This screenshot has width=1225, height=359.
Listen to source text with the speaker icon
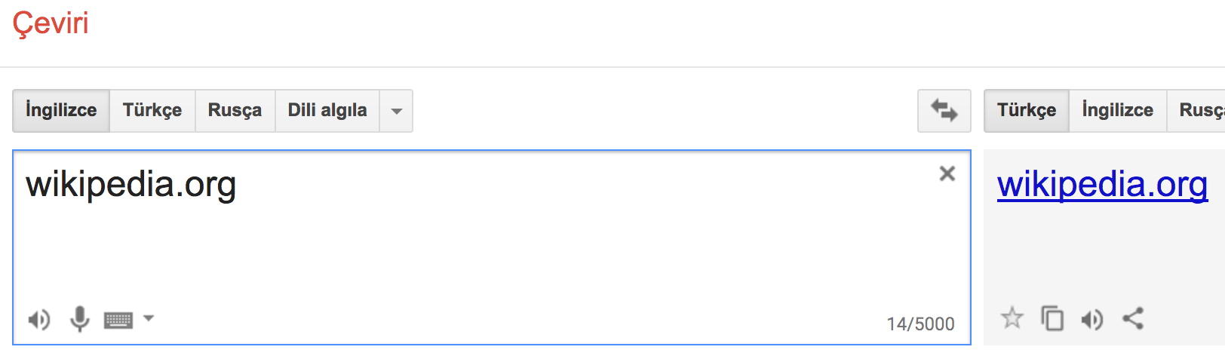[x=39, y=320]
